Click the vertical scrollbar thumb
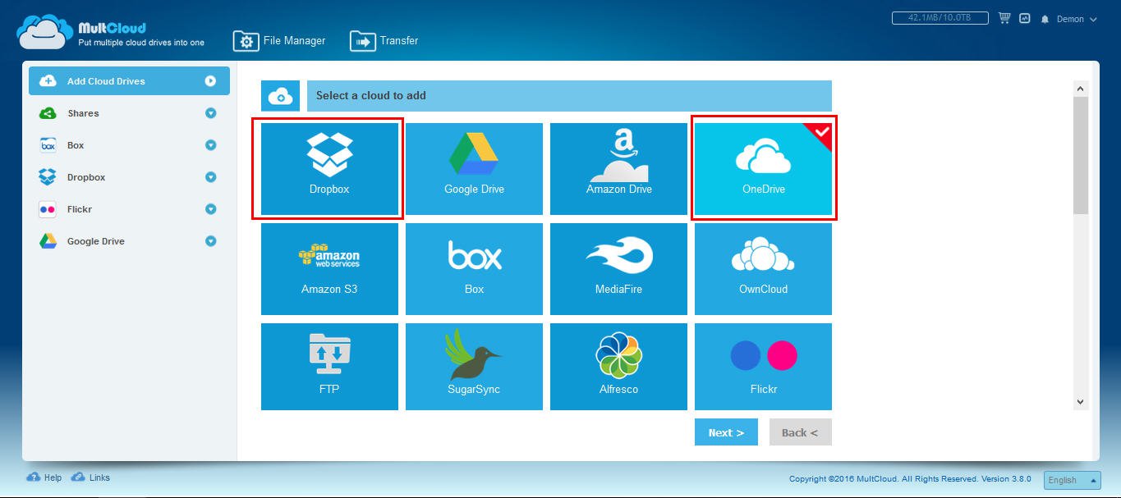Viewport: 1121px width, 498px height. [1080, 156]
